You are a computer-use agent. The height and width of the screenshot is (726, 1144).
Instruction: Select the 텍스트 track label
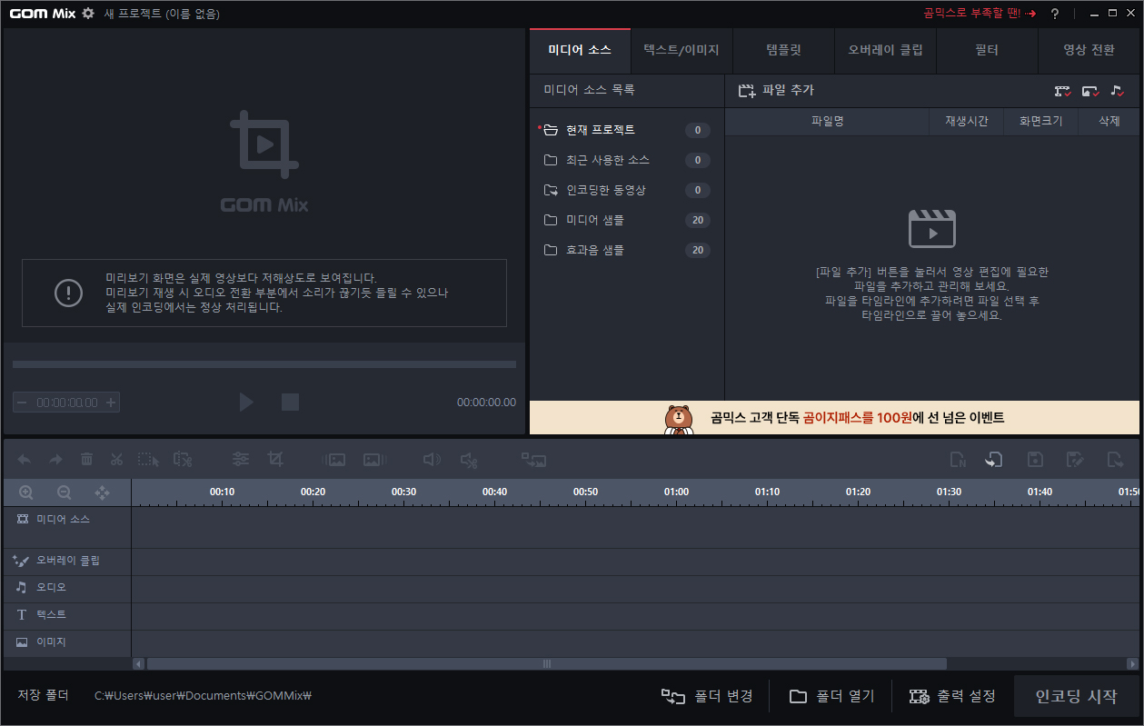click(x=67, y=616)
